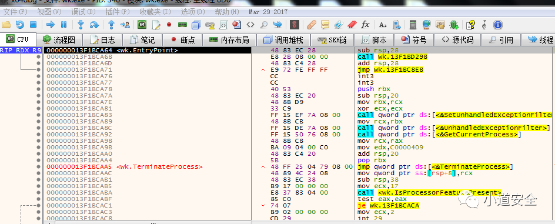Click the donate money icon
The image size is (555, 224).
(x=440, y=25)
